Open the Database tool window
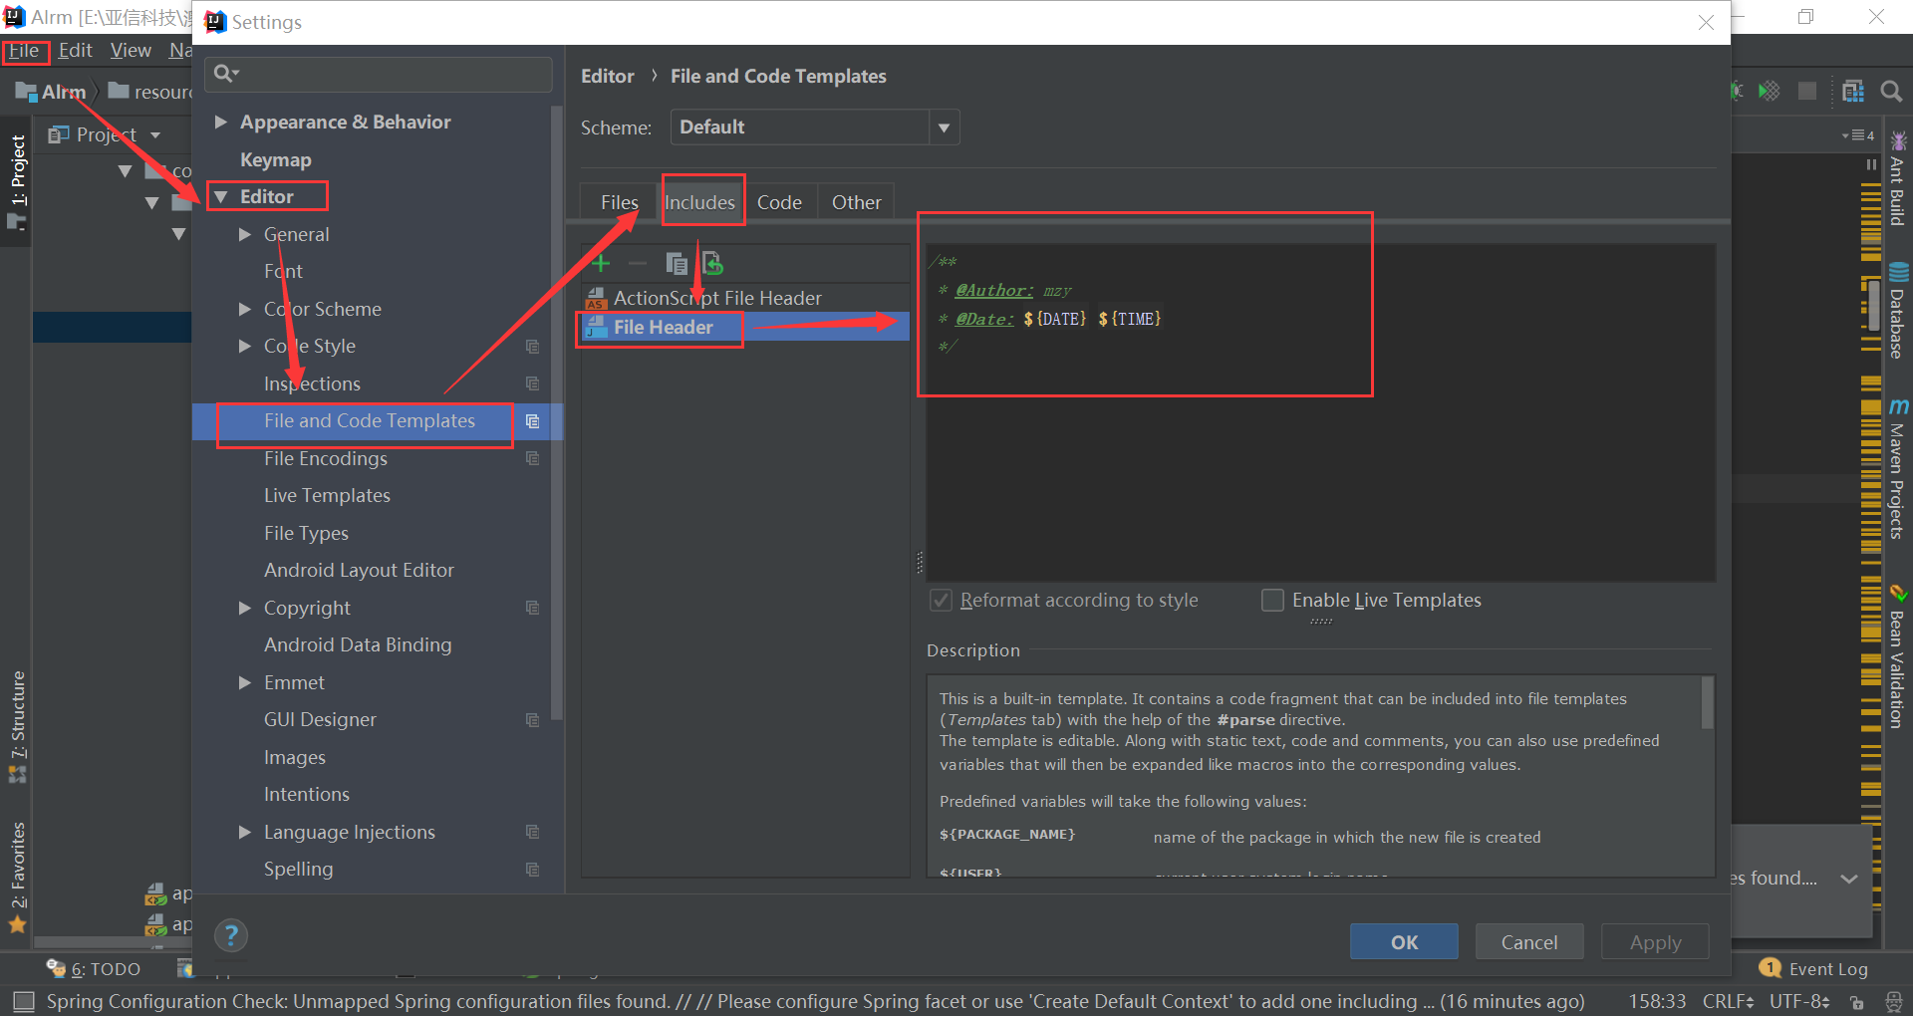Viewport: 1913px width, 1016px height. click(x=1898, y=311)
